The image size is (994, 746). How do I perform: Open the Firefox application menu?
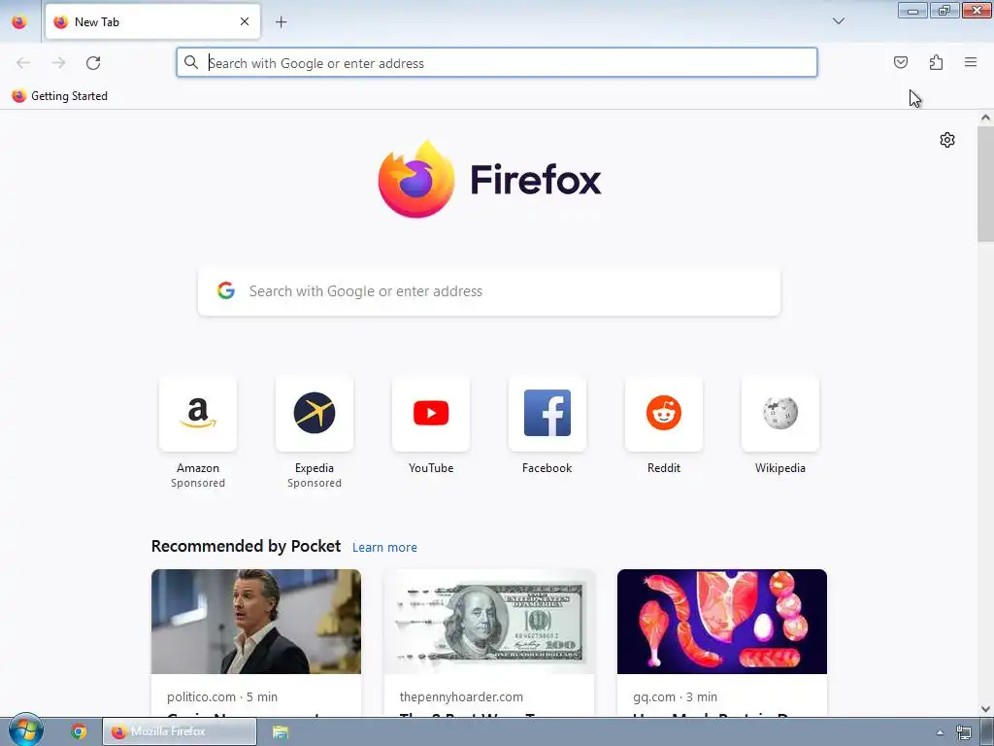tap(970, 62)
